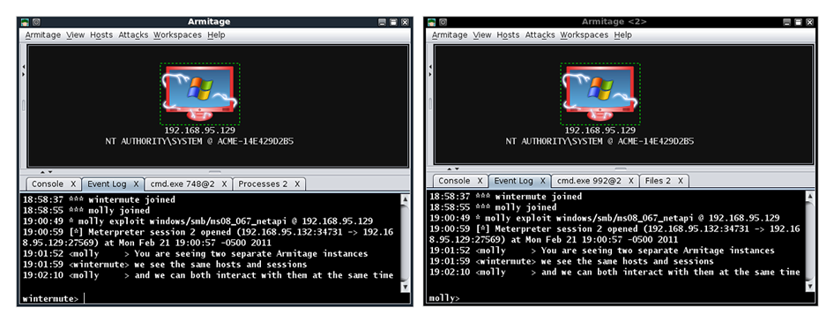Switch to Files 2 tab

658,181
